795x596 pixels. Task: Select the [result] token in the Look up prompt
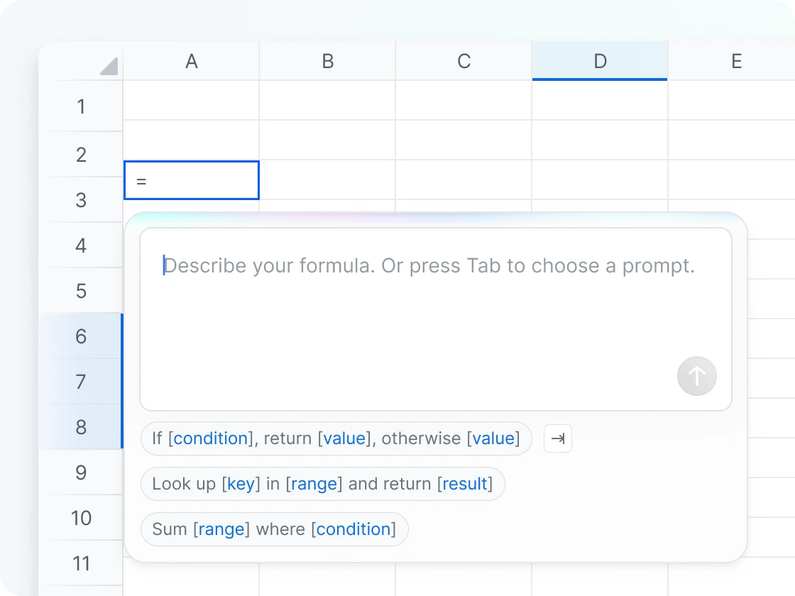[466, 484]
